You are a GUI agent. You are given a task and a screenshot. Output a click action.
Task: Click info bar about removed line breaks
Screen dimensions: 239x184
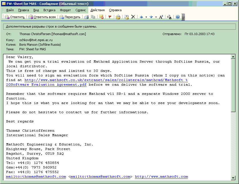tap(119, 26)
